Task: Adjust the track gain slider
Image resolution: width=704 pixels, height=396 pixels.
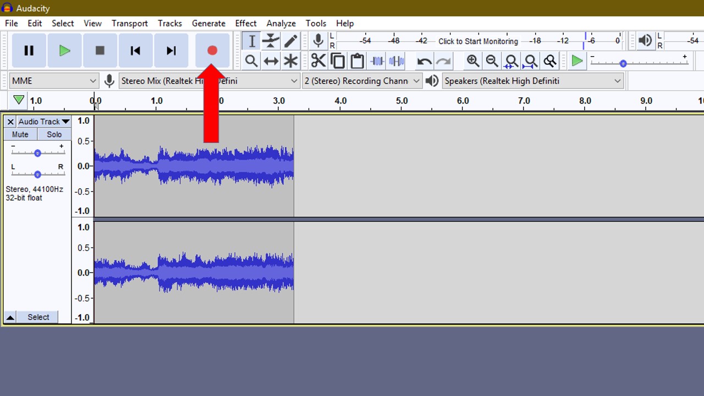Action: pos(37,153)
